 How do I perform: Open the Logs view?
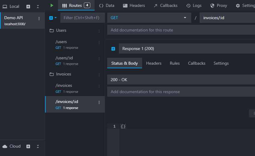click(x=194, y=5)
